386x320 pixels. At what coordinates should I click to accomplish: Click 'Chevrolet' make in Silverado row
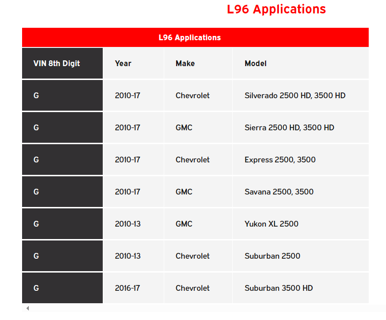coord(198,95)
